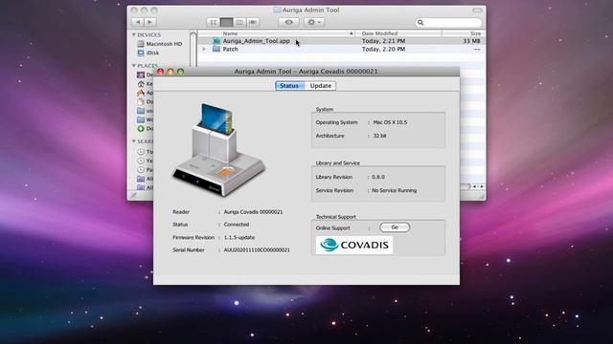This screenshot has width=613, height=344.
Task: Click the serial number value AUU202011110CO00000021
Action: pos(257,250)
